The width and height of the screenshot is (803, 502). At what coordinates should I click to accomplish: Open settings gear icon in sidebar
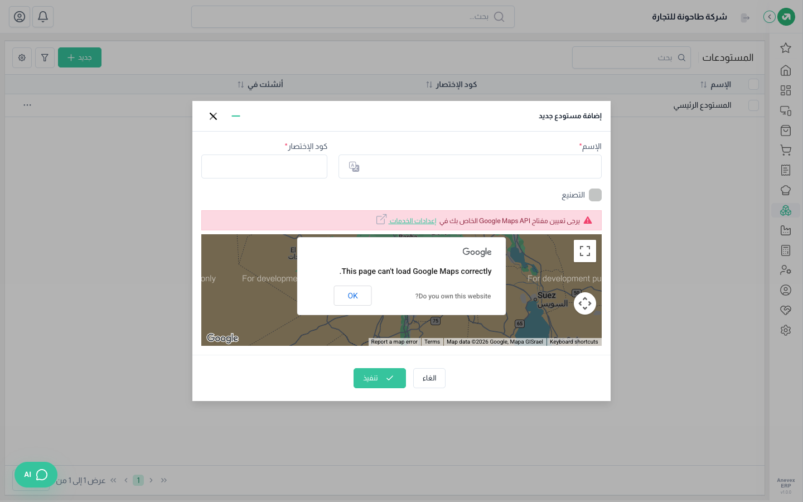(786, 330)
